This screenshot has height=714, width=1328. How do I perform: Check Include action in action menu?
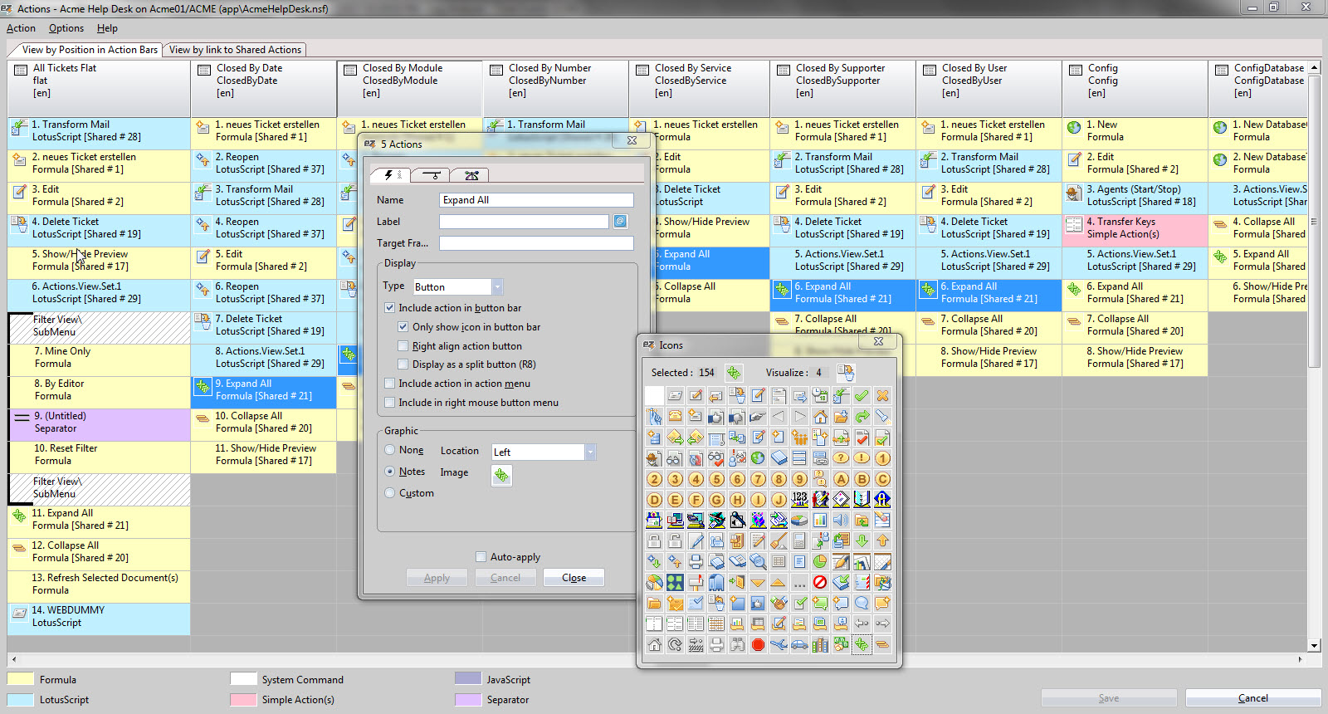click(389, 383)
